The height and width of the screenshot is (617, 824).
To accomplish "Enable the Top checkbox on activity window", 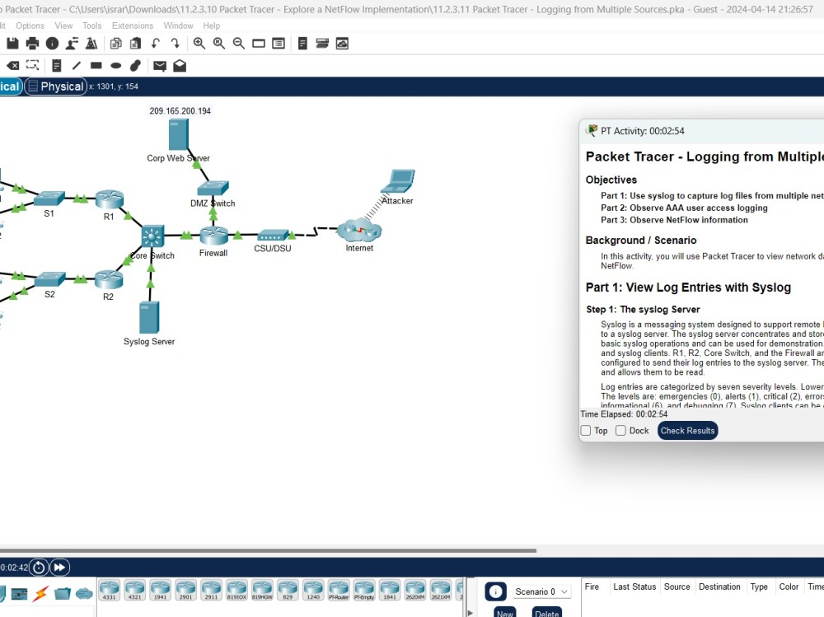I will 585,430.
